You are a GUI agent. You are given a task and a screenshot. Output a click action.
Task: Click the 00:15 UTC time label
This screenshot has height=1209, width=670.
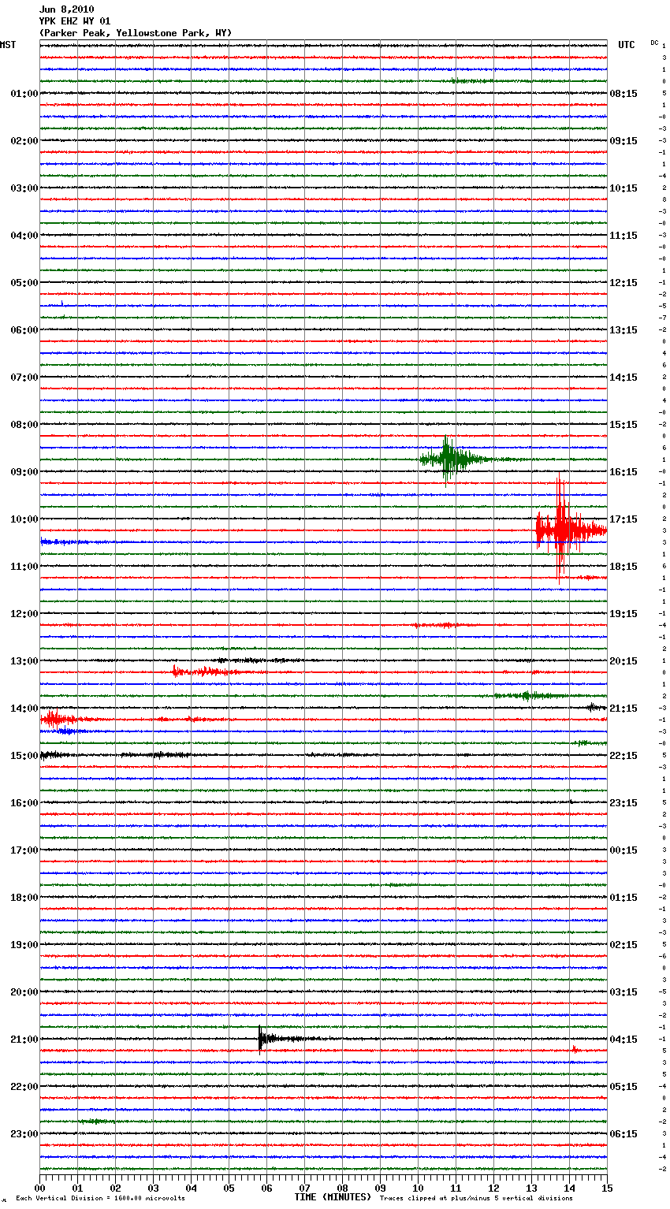623,850
